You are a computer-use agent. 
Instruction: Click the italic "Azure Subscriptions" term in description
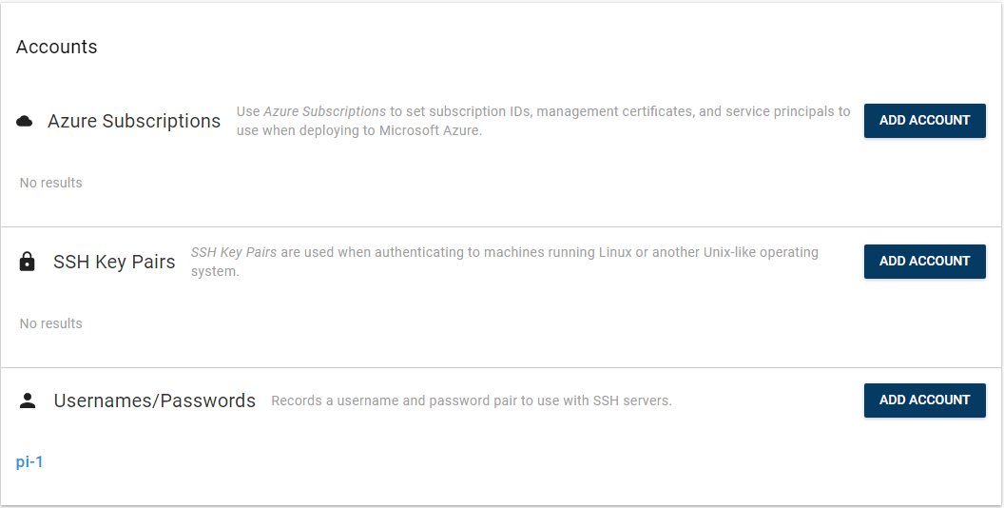point(324,111)
